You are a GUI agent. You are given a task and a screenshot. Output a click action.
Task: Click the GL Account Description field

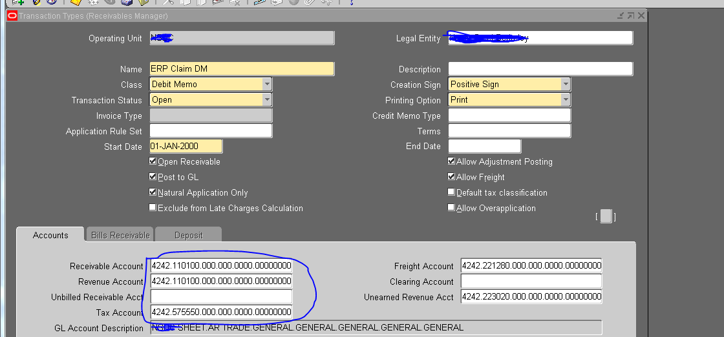click(x=376, y=328)
